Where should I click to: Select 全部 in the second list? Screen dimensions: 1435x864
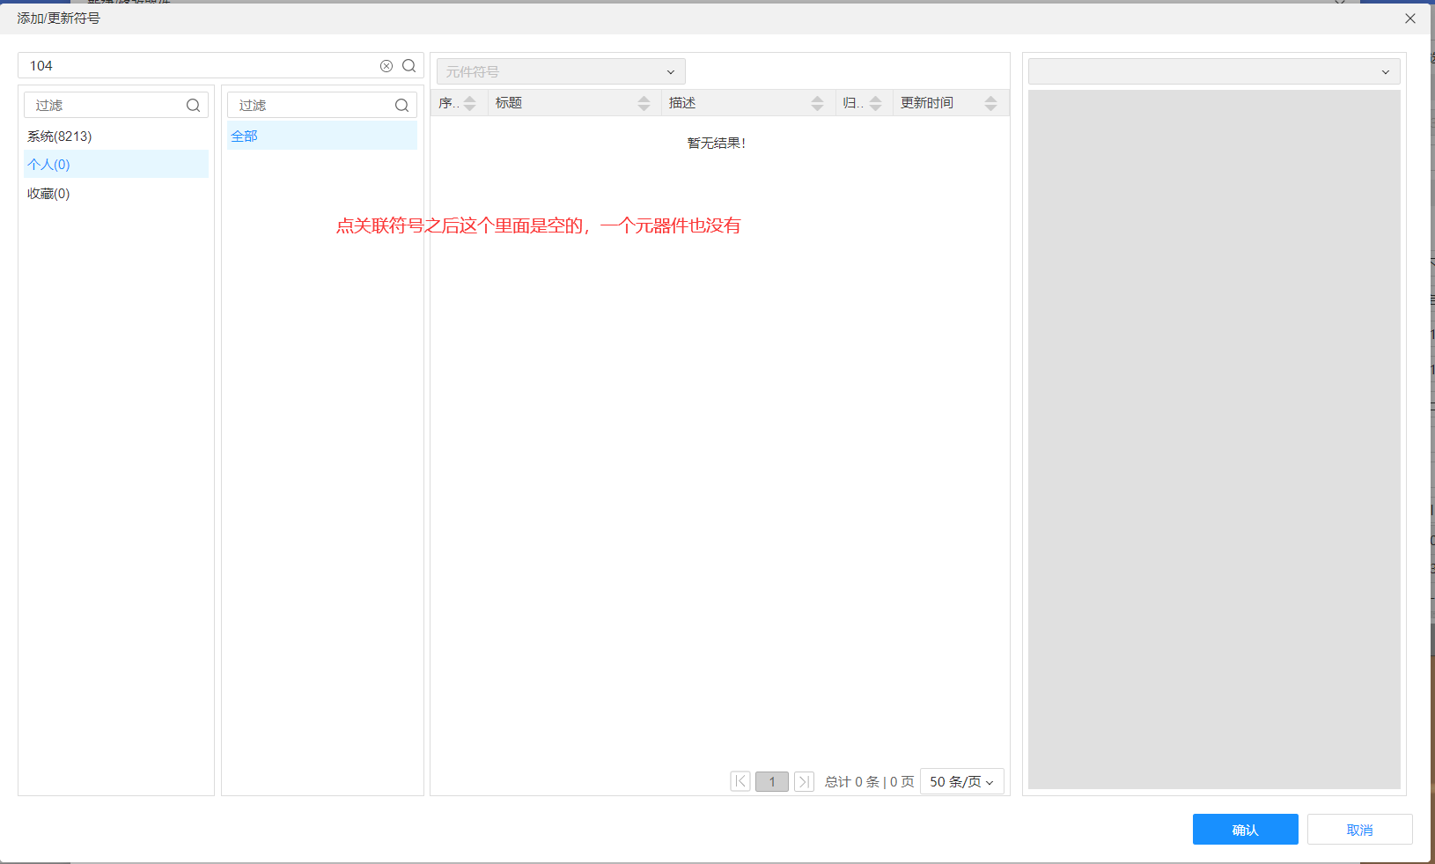(245, 137)
